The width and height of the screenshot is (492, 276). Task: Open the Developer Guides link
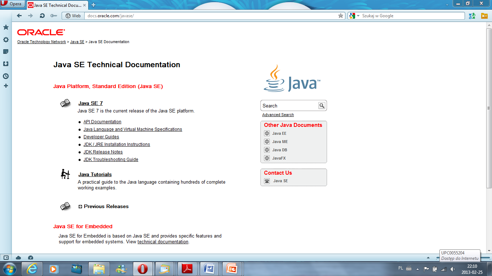pos(101,137)
